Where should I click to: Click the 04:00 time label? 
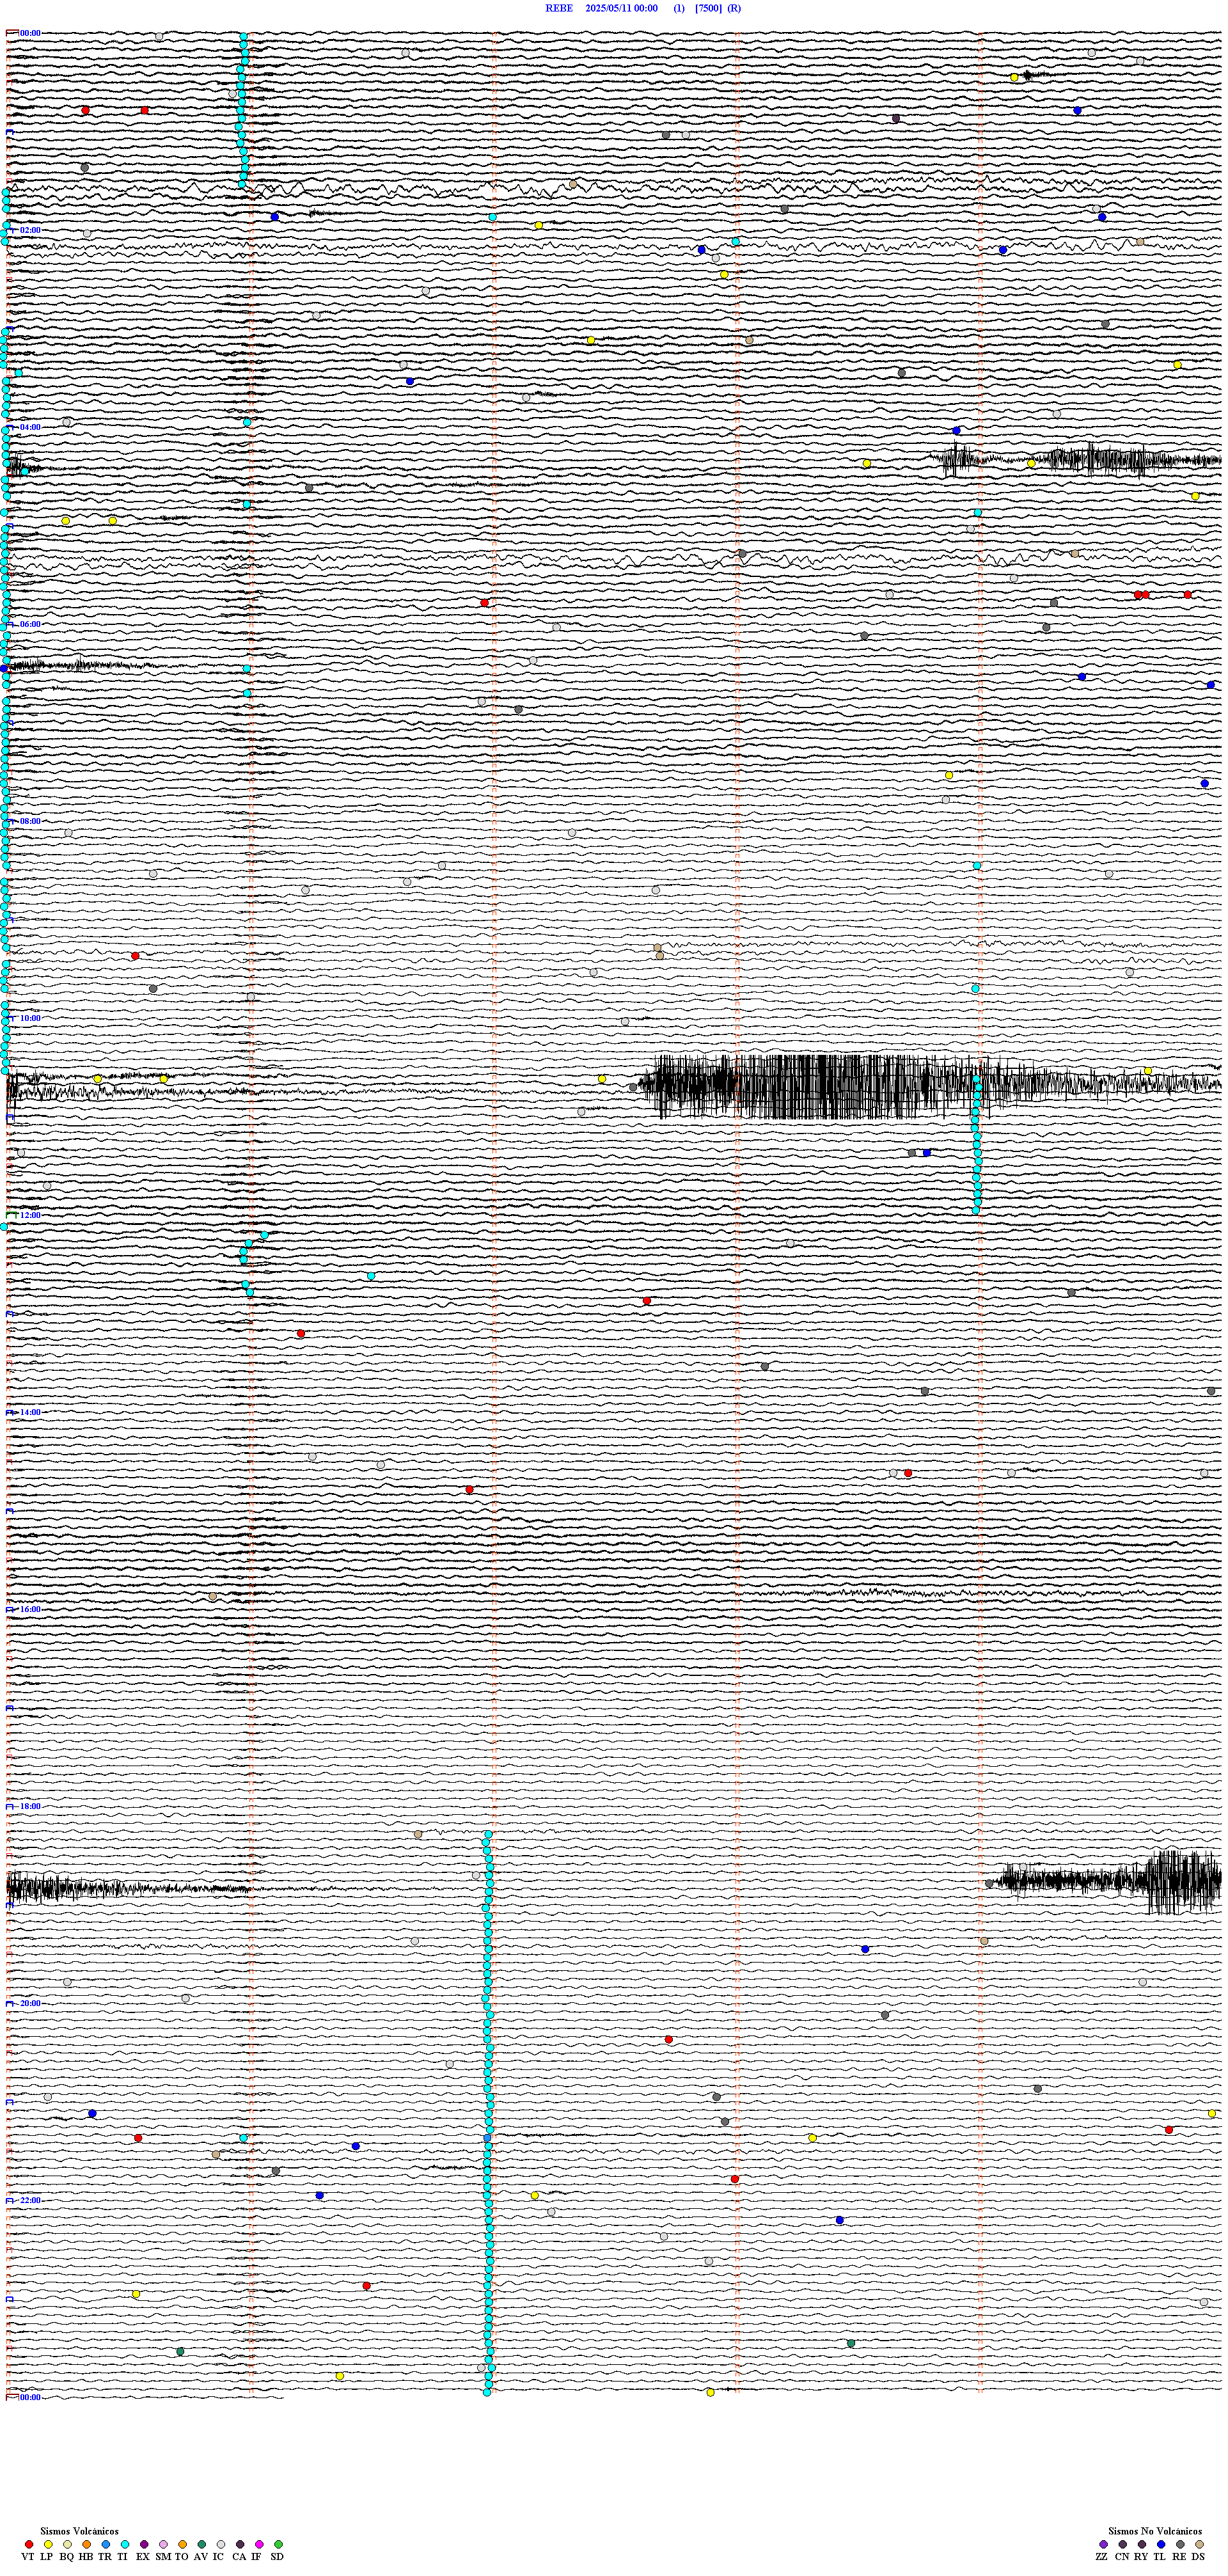point(30,427)
